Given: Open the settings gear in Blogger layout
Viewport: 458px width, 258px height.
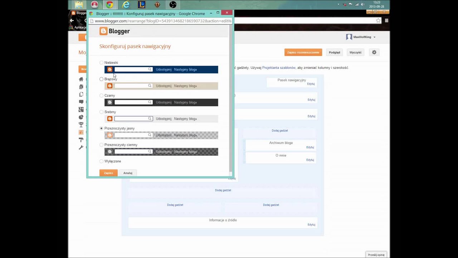Looking at the screenshot, I should point(374,52).
